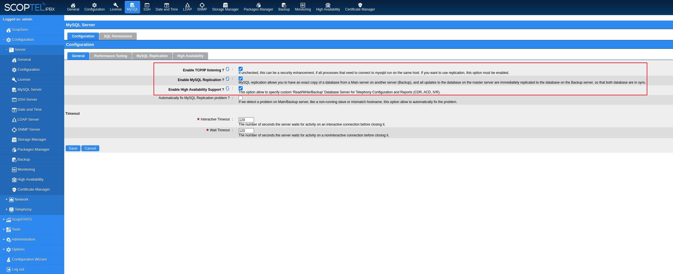Image resolution: width=673 pixels, height=274 pixels.
Task: Open LDAP Server in the sidebar
Action: [32, 120]
